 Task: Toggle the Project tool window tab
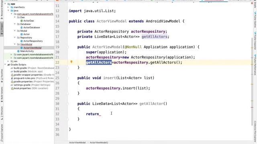pyautogui.click(x=2, y=29)
